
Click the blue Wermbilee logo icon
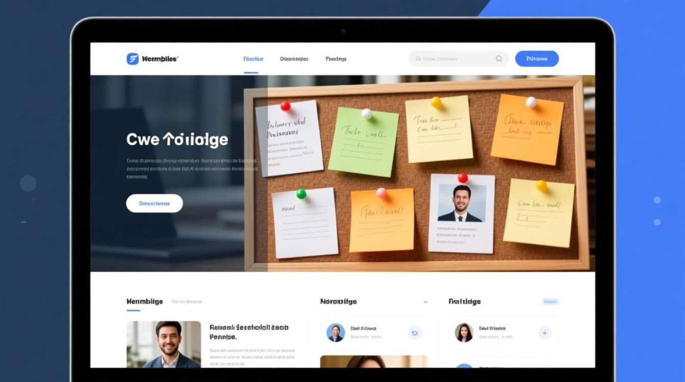coord(133,59)
